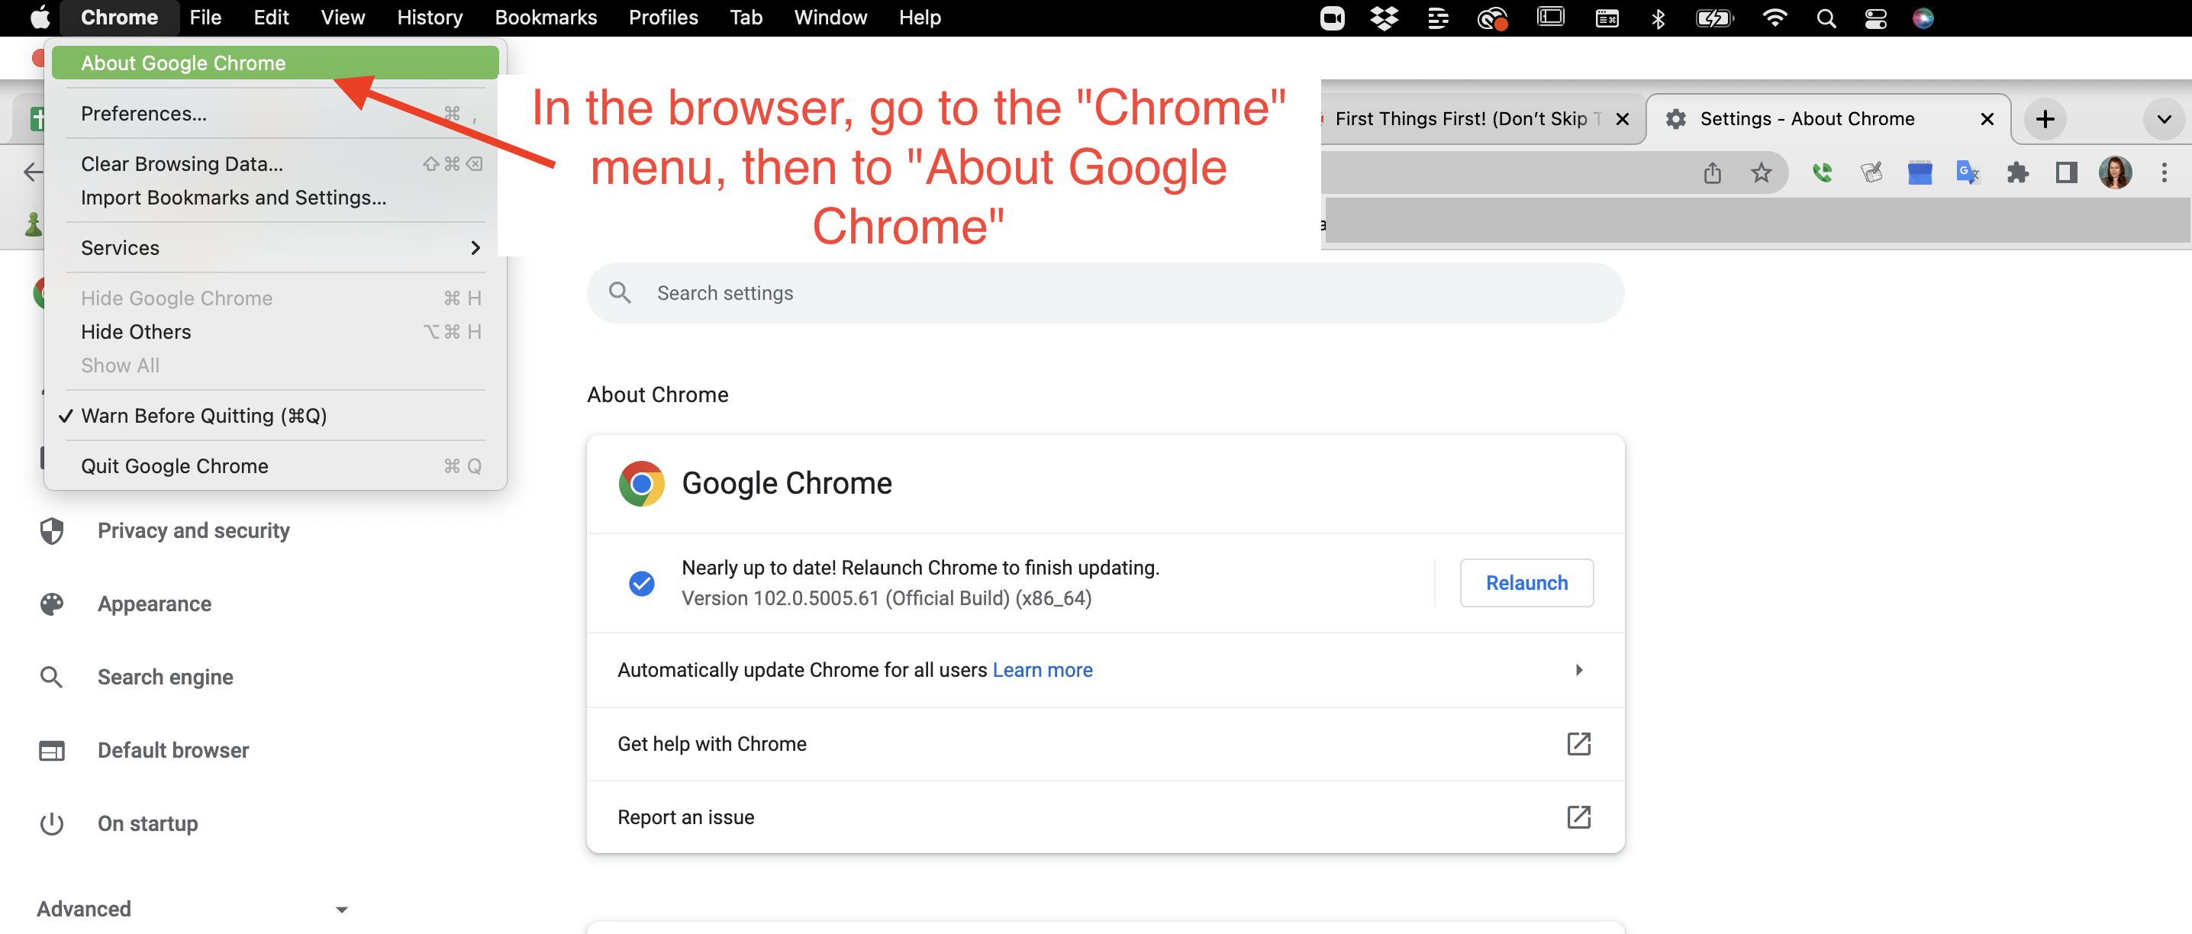Click the Relaunch button
The height and width of the screenshot is (934, 2192).
click(x=1526, y=583)
